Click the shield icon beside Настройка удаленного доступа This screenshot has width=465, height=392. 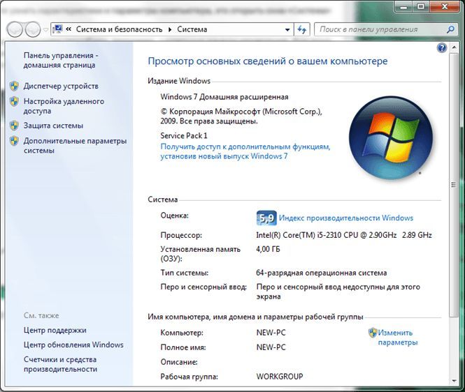14,101
